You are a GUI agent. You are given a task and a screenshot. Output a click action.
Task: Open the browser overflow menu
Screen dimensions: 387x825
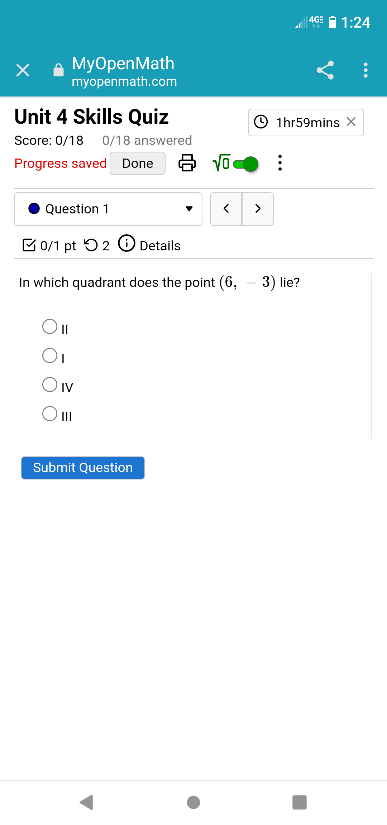365,70
